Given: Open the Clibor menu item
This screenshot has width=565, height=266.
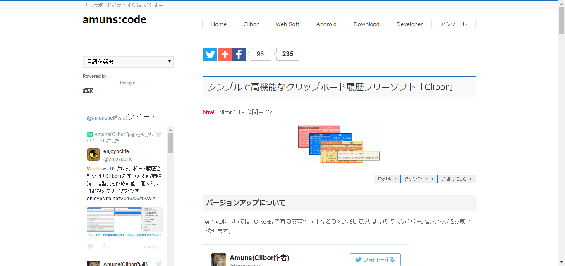Looking at the screenshot, I should click(251, 24).
